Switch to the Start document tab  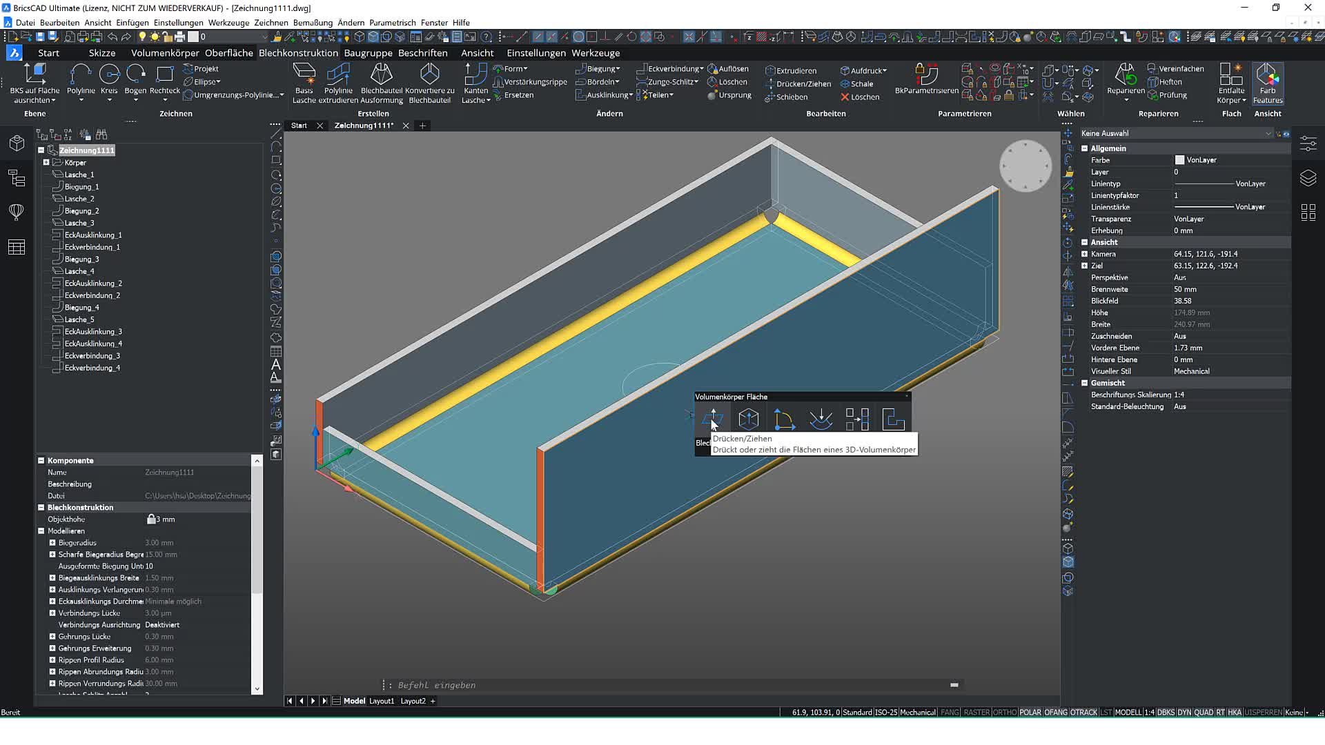point(299,126)
